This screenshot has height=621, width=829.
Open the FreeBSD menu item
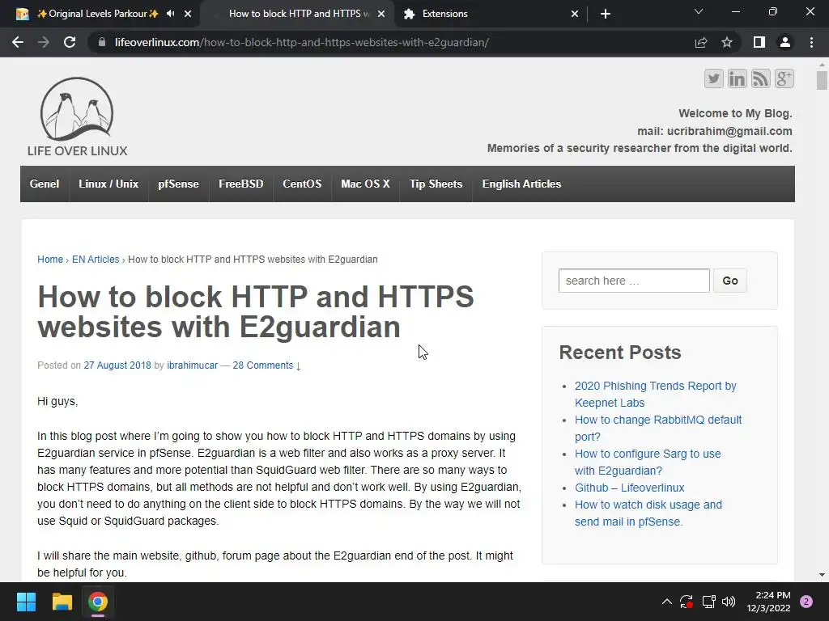(240, 184)
